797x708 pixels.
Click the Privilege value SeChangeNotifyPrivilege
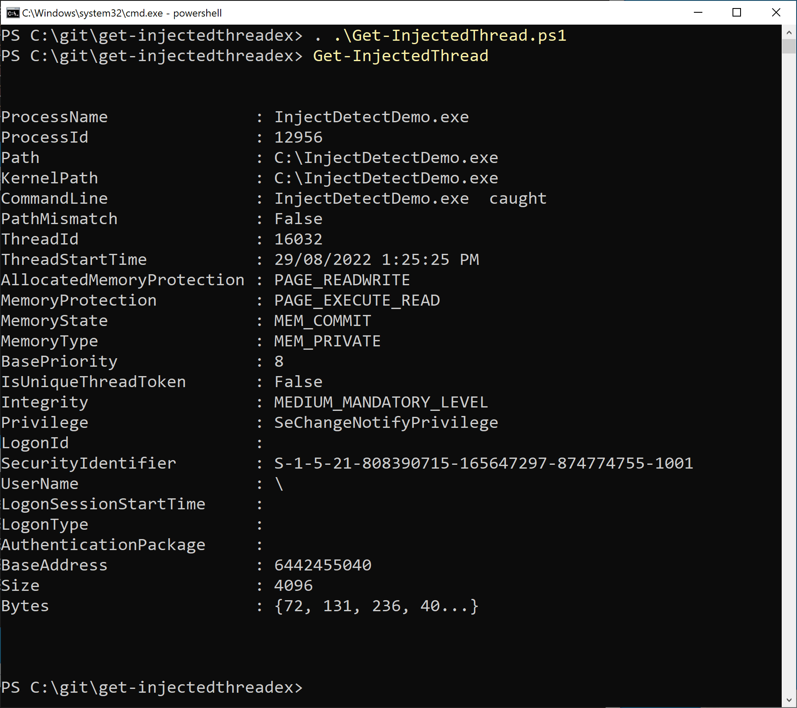pyautogui.click(x=386, y=423)
